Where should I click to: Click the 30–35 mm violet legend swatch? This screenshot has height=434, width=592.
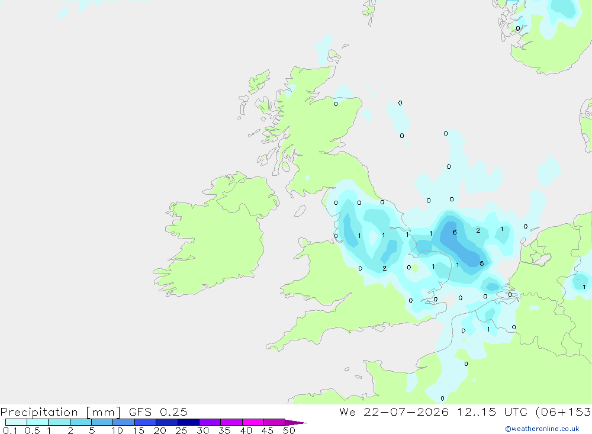point(210,422)
